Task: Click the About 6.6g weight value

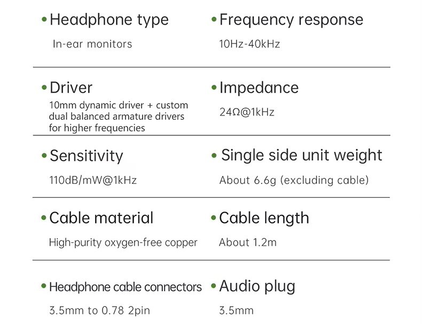Action: tap(294, 180)
